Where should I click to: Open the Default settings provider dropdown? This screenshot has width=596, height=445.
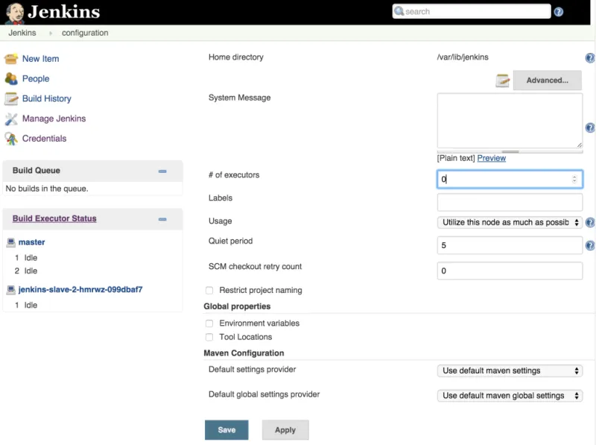[510, 370]
